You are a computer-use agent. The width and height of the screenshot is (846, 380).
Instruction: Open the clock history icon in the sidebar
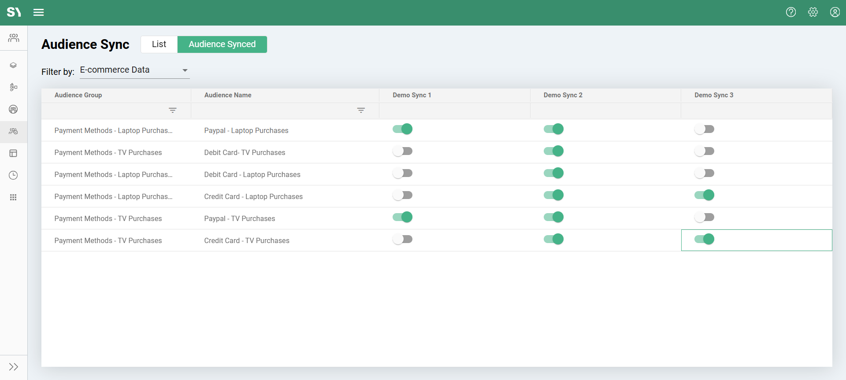click(13, 175)
